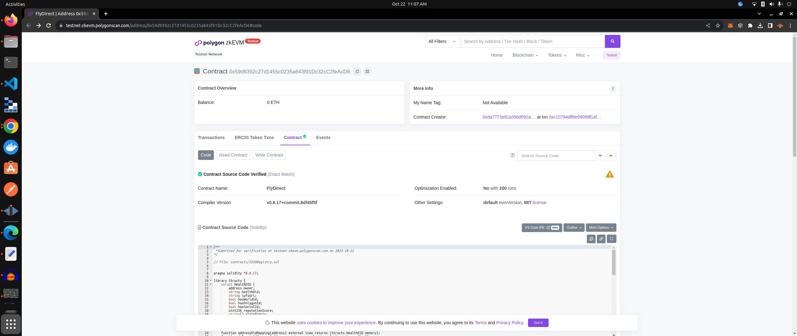Open the Terms link in cookie banner
This screenshot has height=336, width=797.
(x=480, y=323)
